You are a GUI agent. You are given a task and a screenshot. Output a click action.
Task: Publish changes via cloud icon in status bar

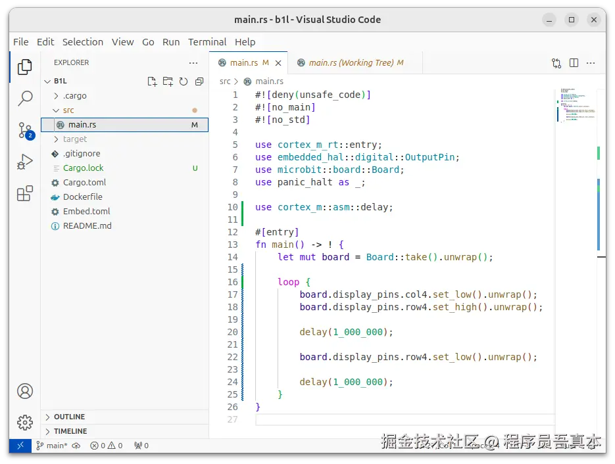coord(76,446)
